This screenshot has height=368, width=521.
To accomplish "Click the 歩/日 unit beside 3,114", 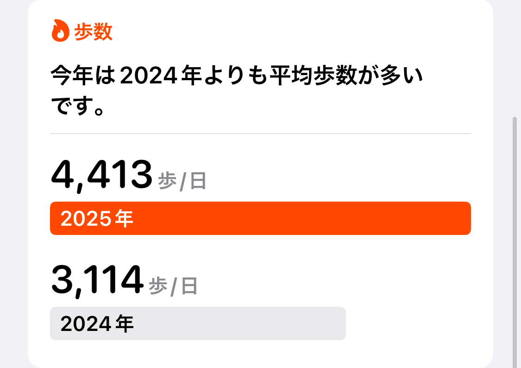I will click(173, 287).
